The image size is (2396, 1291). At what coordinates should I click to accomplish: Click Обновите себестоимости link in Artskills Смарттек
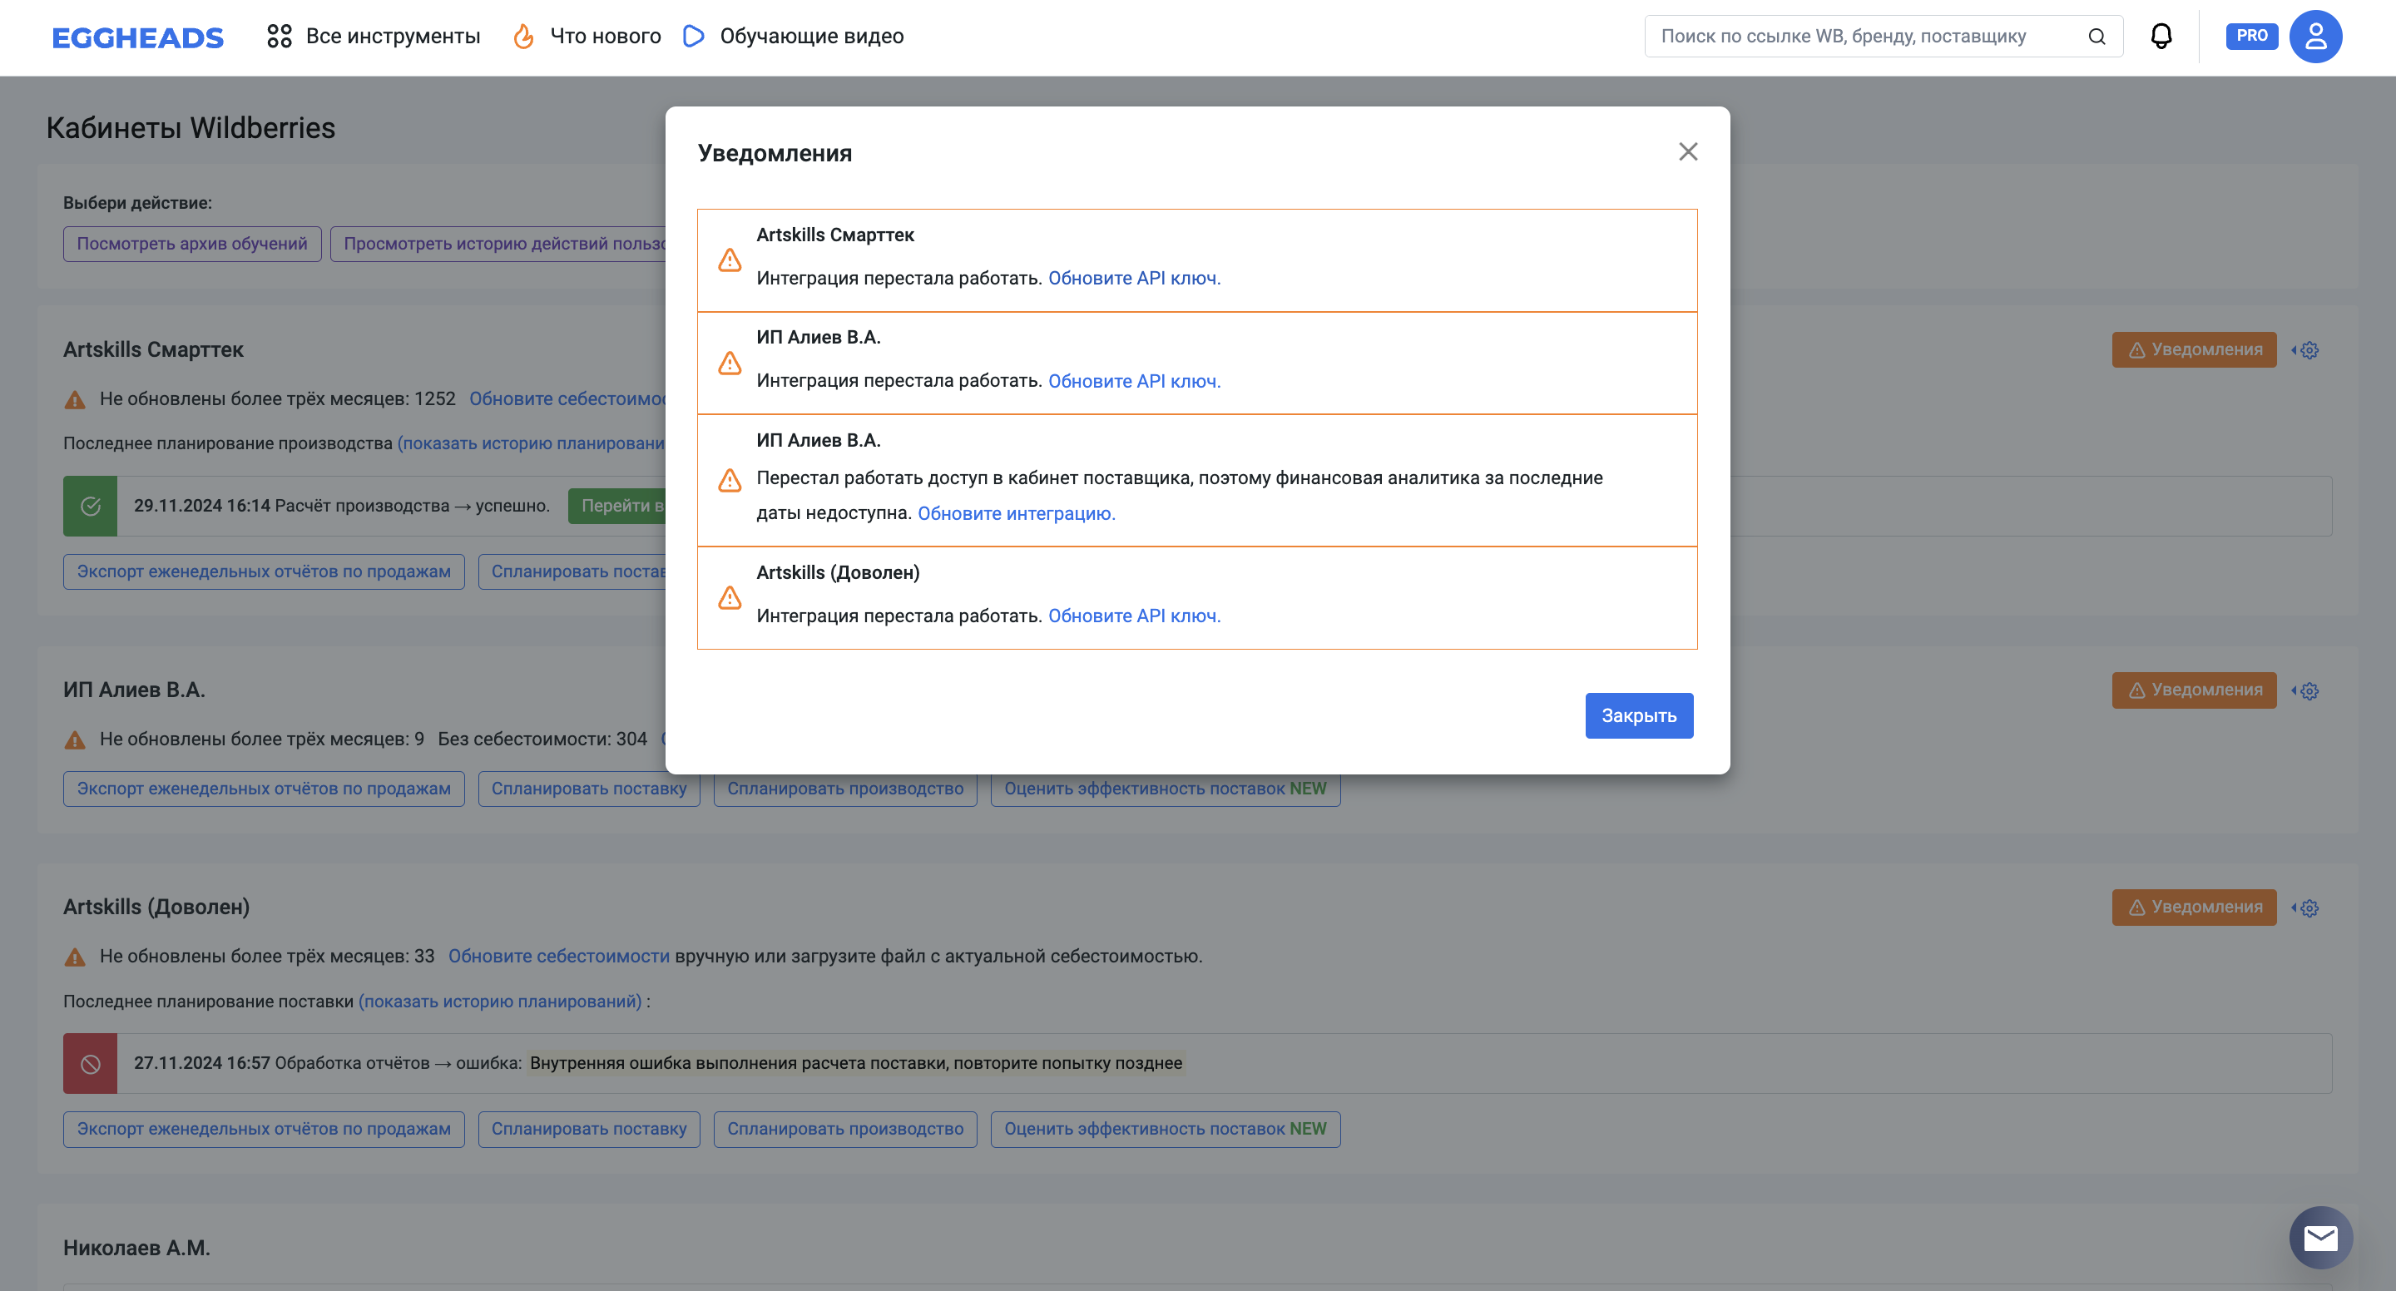click(x=567, y=399)
